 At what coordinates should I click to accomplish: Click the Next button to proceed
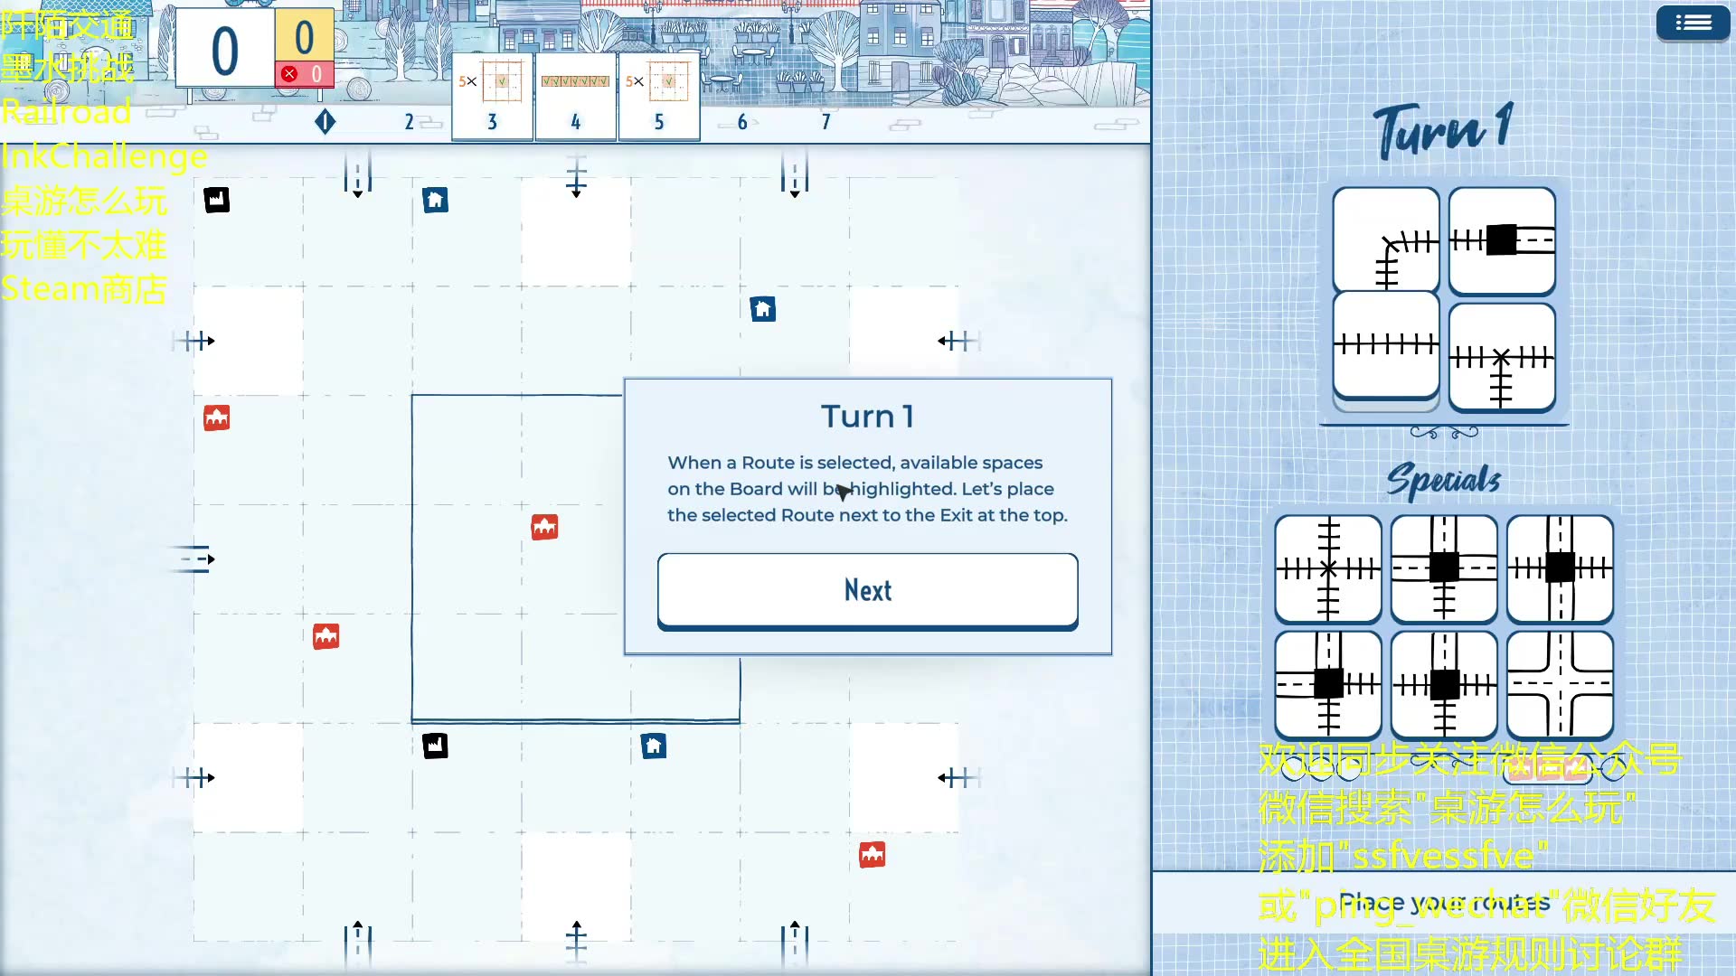tap(867, 590)
